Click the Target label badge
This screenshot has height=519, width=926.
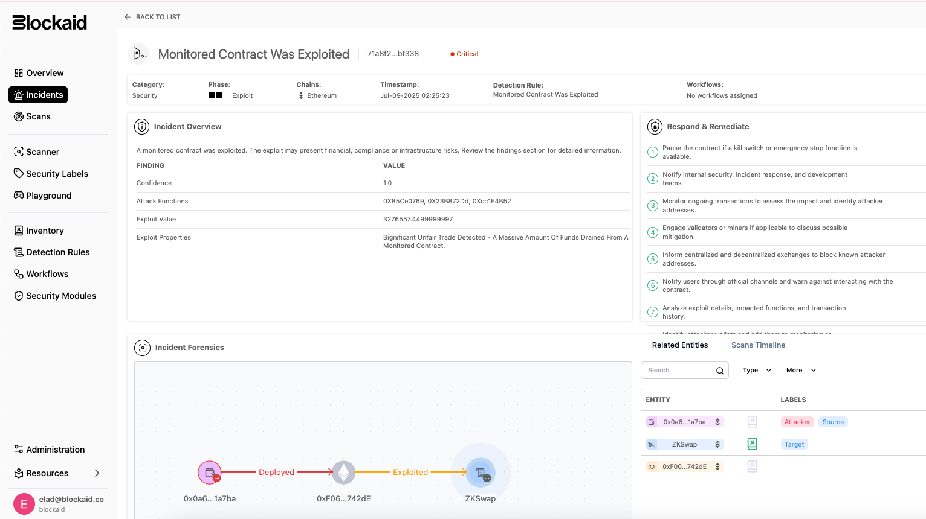pos(794,444)
